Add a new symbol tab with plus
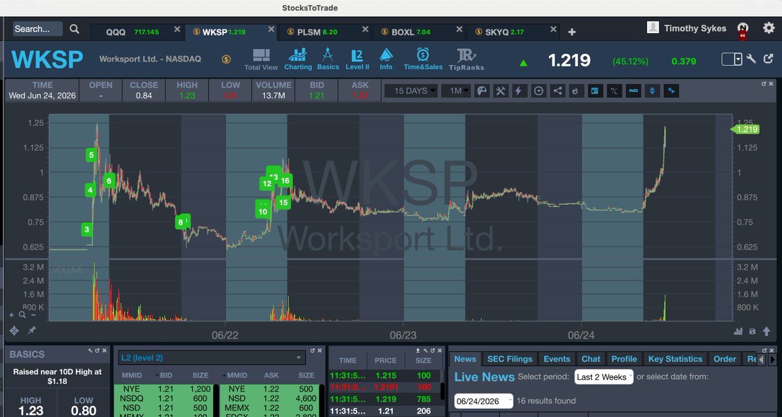The height and width of the screenshot is (417, 782). coord(572,32)
